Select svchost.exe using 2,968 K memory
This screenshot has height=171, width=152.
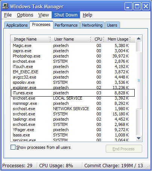click(73, 124)
